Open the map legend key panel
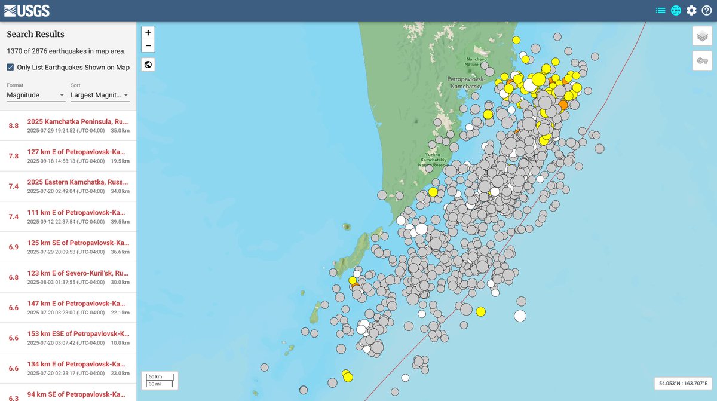Image resolution: width=717 pixels, height=401 pixels. pyautogui.click(x=701, y=60)
